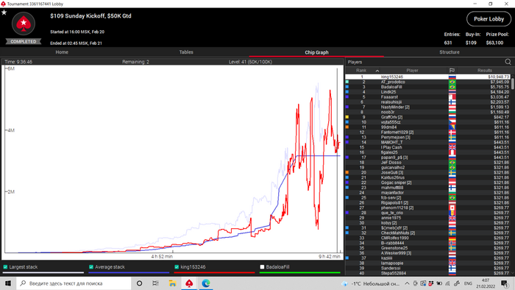
Task: Click the tray icon with red badge
Action: click(x=430, y=283)
